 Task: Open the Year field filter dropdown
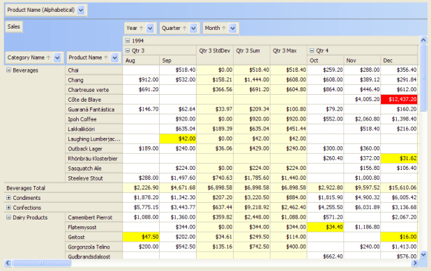150,28
